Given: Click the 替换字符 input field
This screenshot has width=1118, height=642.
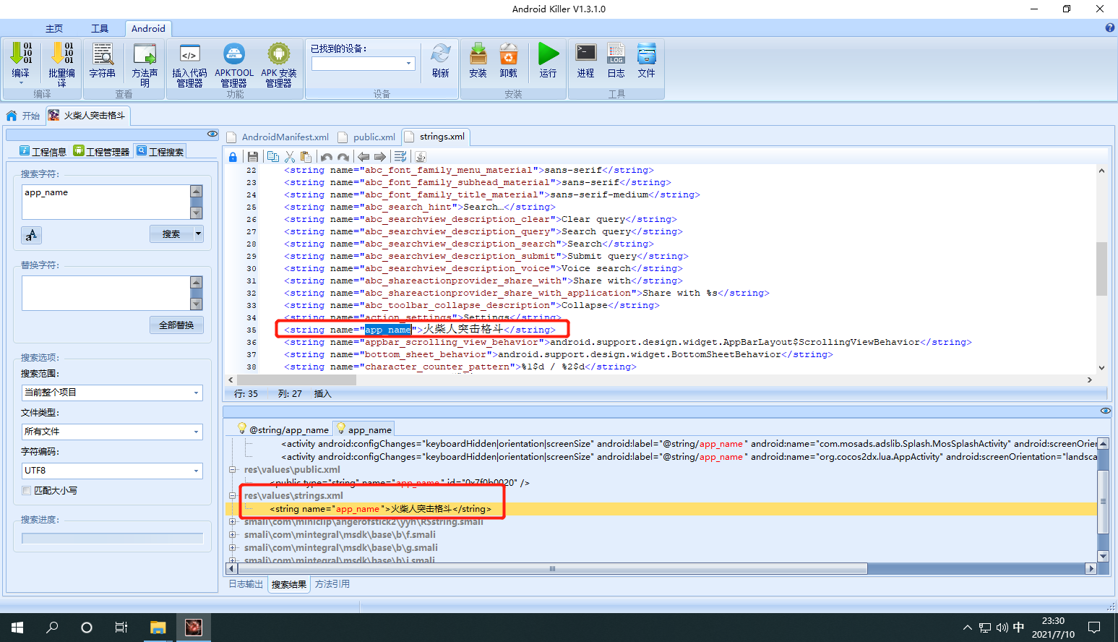Looking at the screenshot, I should 106,293.
